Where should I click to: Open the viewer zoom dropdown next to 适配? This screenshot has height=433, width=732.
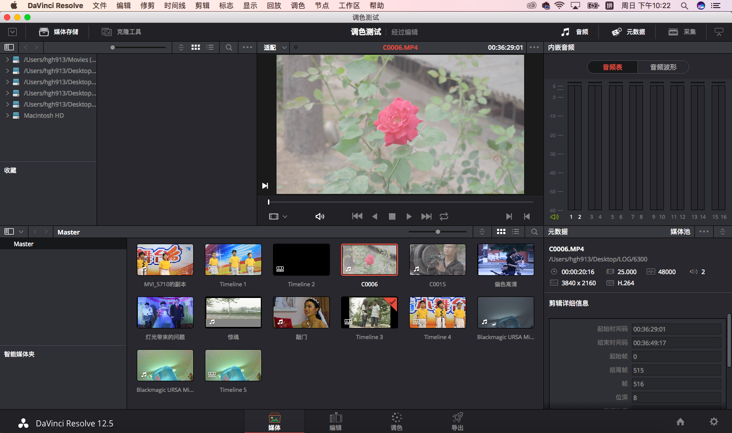click(x=284, y=47)
